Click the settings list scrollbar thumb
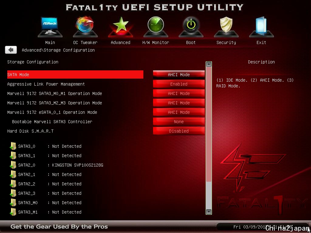 tap(209, 124)
